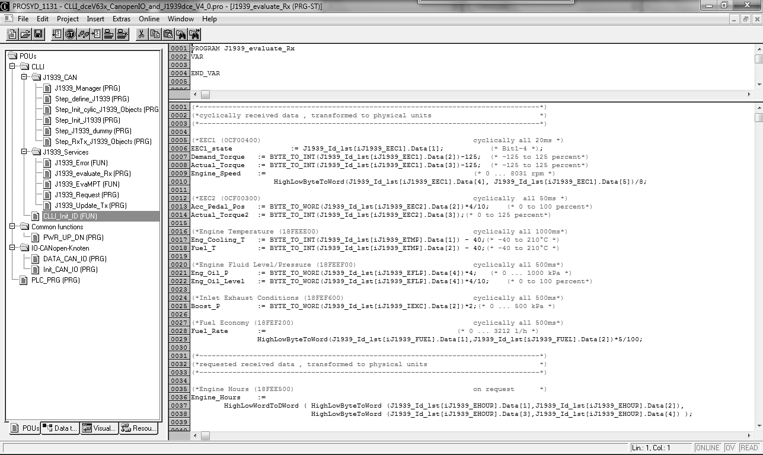Click the code pane horizontal scrollbar thumb
The width and height of the screenshot is (763, 455).
click(205, 436)
